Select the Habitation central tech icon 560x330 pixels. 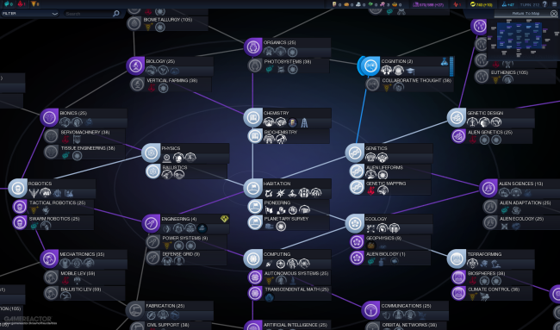coord(252,188)
